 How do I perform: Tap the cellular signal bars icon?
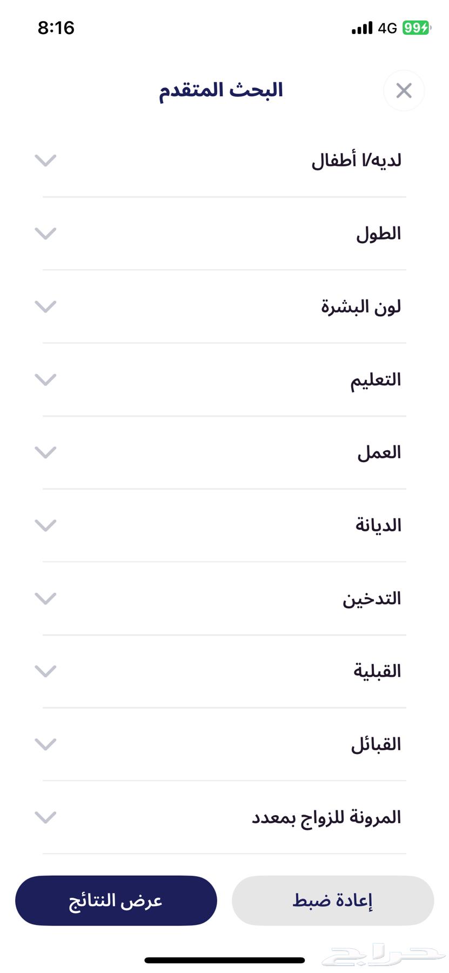(361, 28)
